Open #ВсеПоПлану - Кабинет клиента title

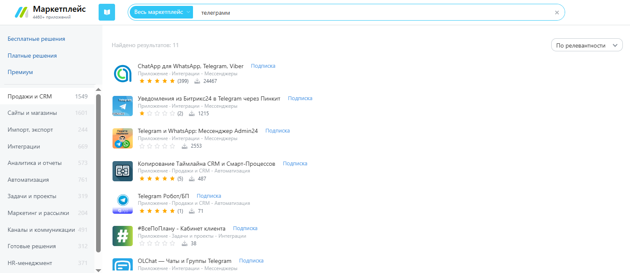(182, 228)
